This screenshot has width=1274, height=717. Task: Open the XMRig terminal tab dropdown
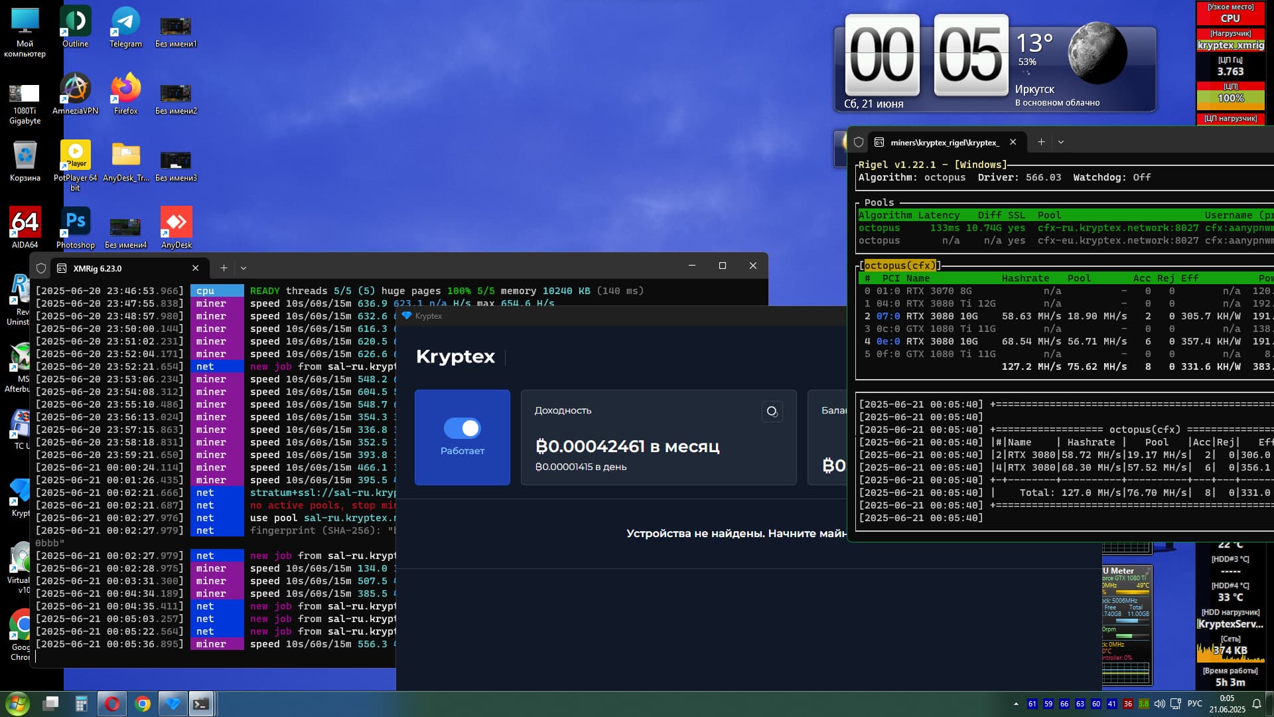244,268
